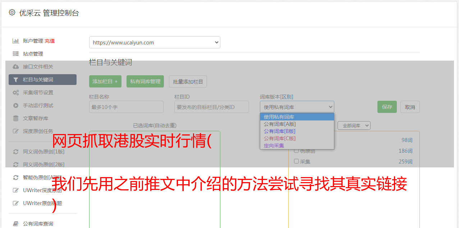
Task: Click the 私有词库管理 button
Action: tap(145, 81)
